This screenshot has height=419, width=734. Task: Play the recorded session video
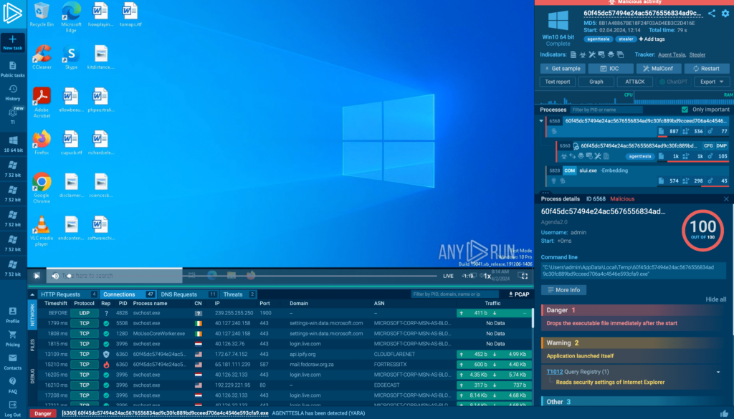point(36,275)
